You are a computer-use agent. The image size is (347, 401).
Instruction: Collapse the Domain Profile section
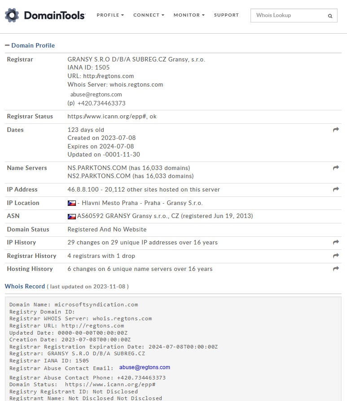click(7, 45)
